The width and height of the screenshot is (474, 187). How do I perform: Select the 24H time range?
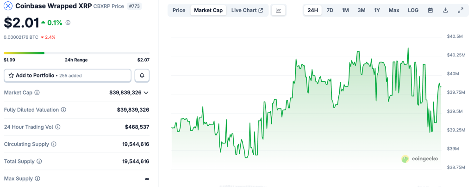pyautogui.click(x=313, y=10)
